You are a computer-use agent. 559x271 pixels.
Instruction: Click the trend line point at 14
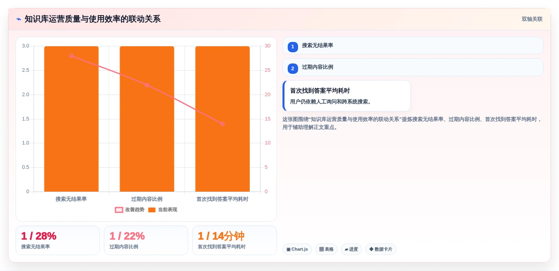coord(222,124)
